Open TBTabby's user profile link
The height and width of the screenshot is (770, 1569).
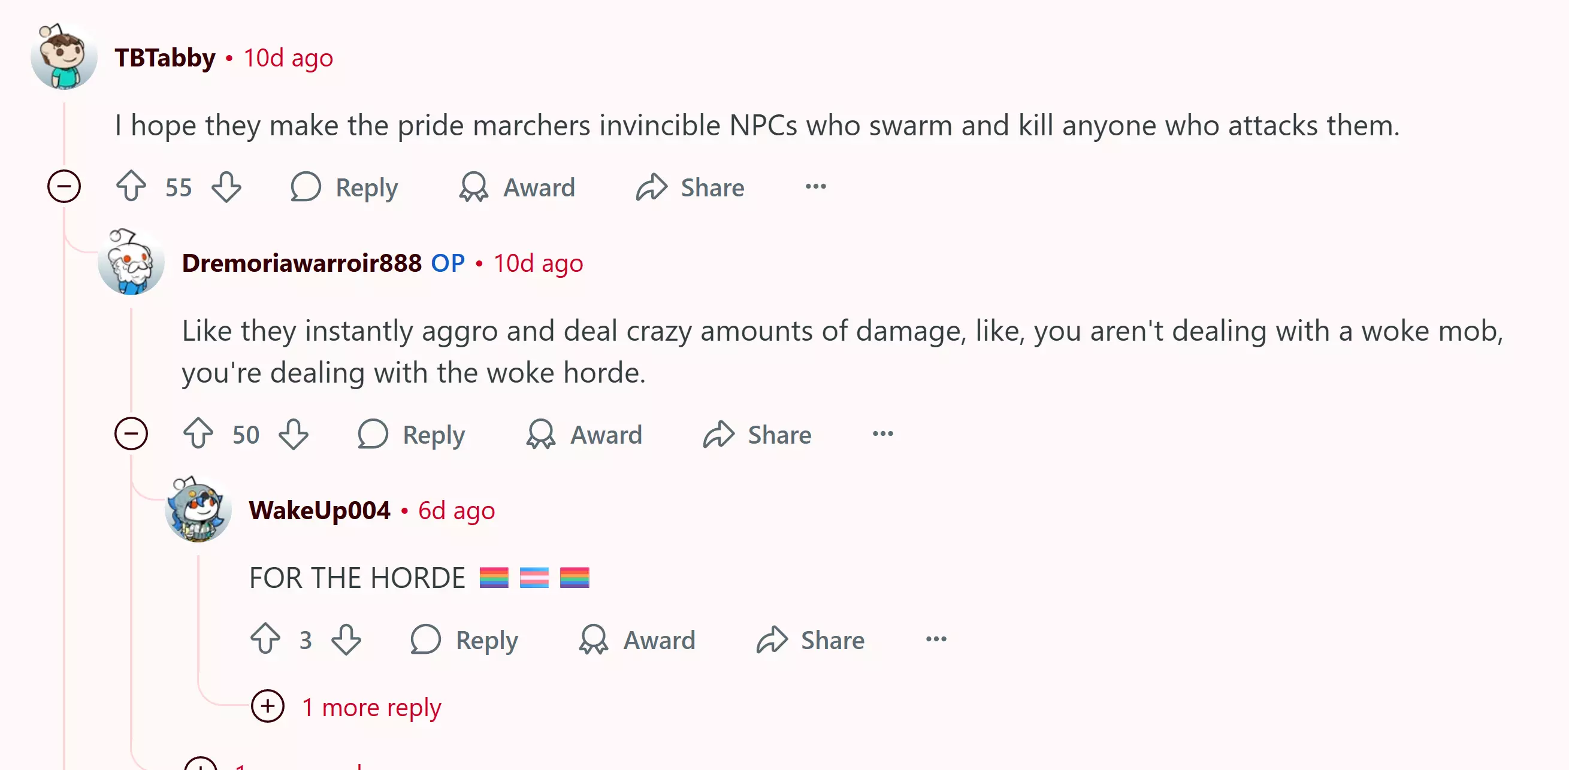(165, 58)
